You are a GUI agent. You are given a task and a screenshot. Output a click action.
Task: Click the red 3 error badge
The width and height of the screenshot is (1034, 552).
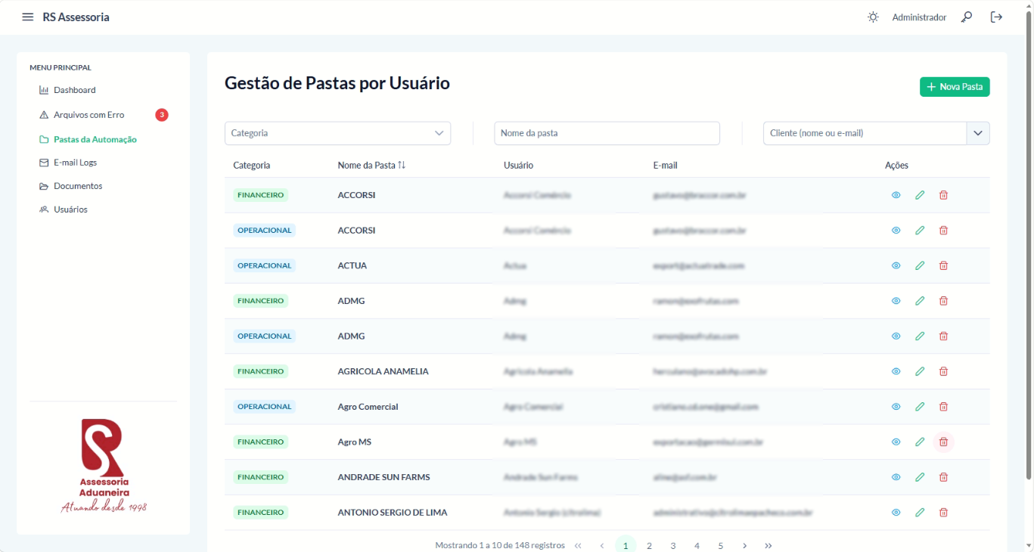point(162,115)
